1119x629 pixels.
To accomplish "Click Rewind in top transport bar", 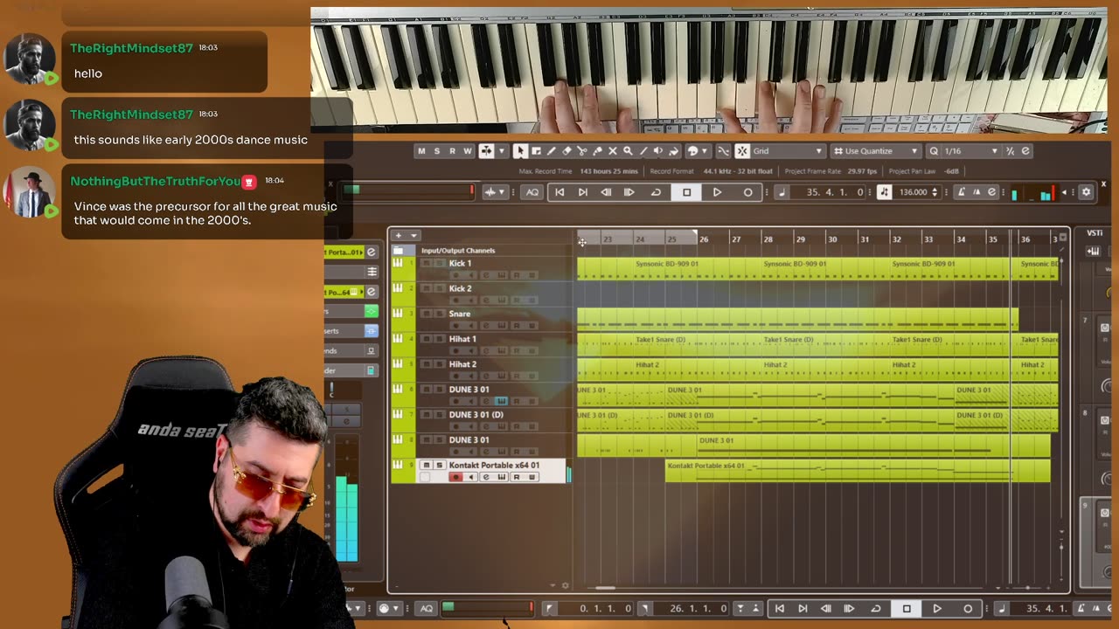I will click(x=606, y=192).
